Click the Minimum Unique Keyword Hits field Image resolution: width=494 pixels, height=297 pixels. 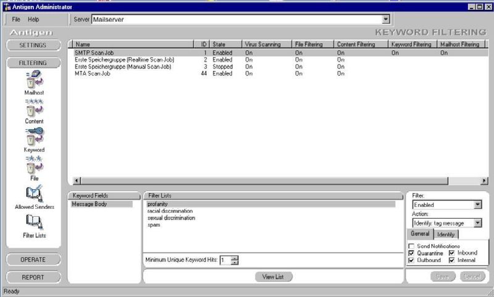pos(225,260)
